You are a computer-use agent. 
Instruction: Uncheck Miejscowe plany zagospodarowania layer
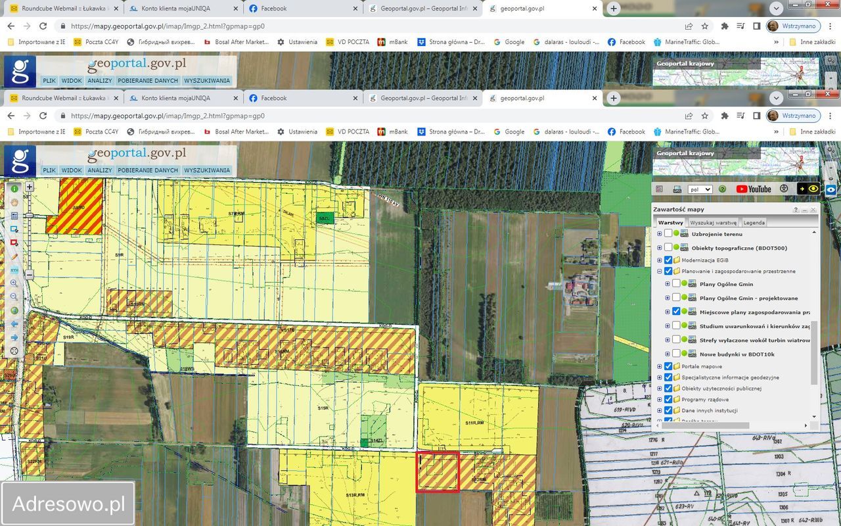pyautogui.click(x=676, y=312)
